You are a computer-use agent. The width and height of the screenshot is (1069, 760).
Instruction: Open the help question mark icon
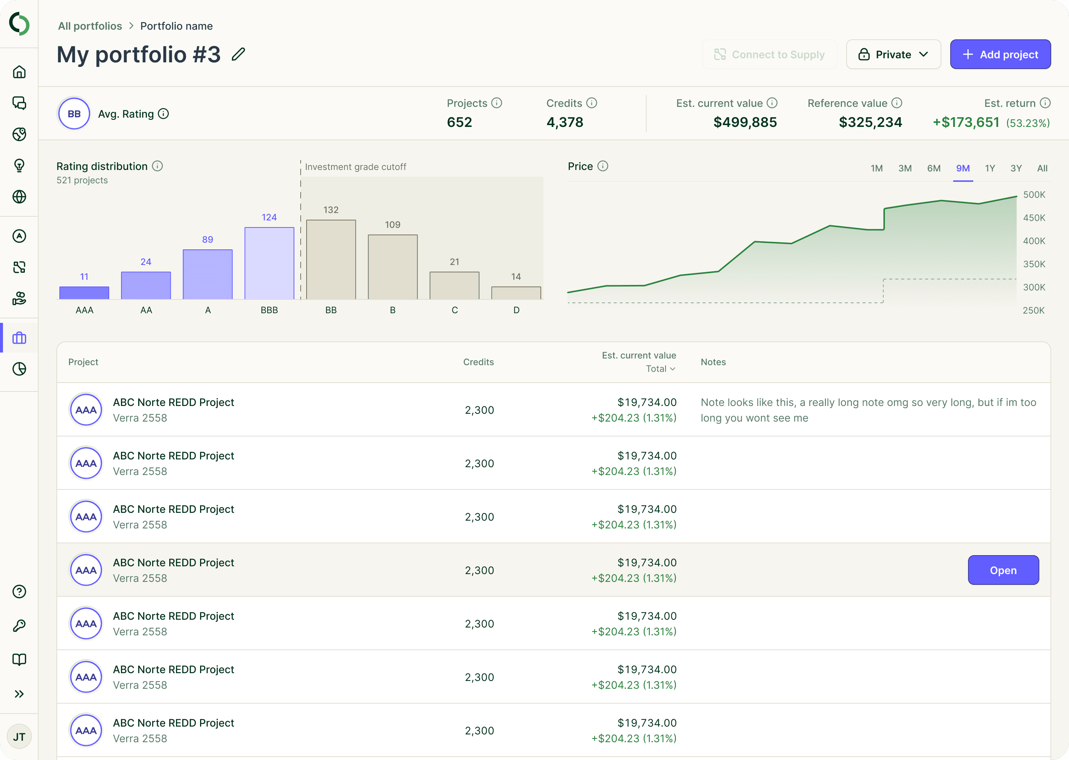(x=19, y=592)
